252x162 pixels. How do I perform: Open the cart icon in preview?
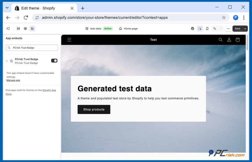tap(238, 39)
